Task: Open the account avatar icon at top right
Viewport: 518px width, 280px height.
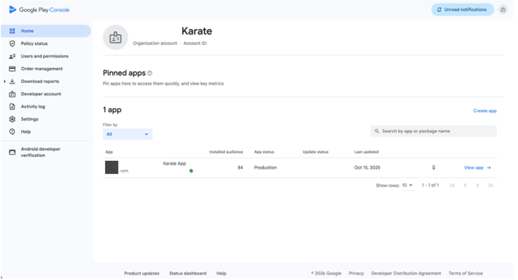Action: (503, 9)
